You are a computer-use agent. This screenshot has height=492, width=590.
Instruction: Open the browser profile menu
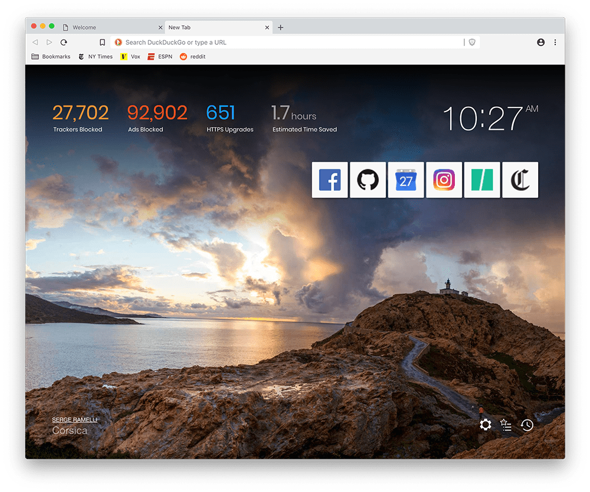click(x=540, y=42)
